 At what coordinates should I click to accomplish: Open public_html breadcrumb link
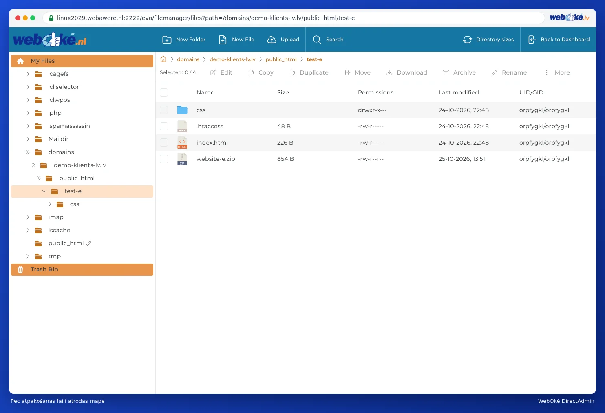(281, 59)
